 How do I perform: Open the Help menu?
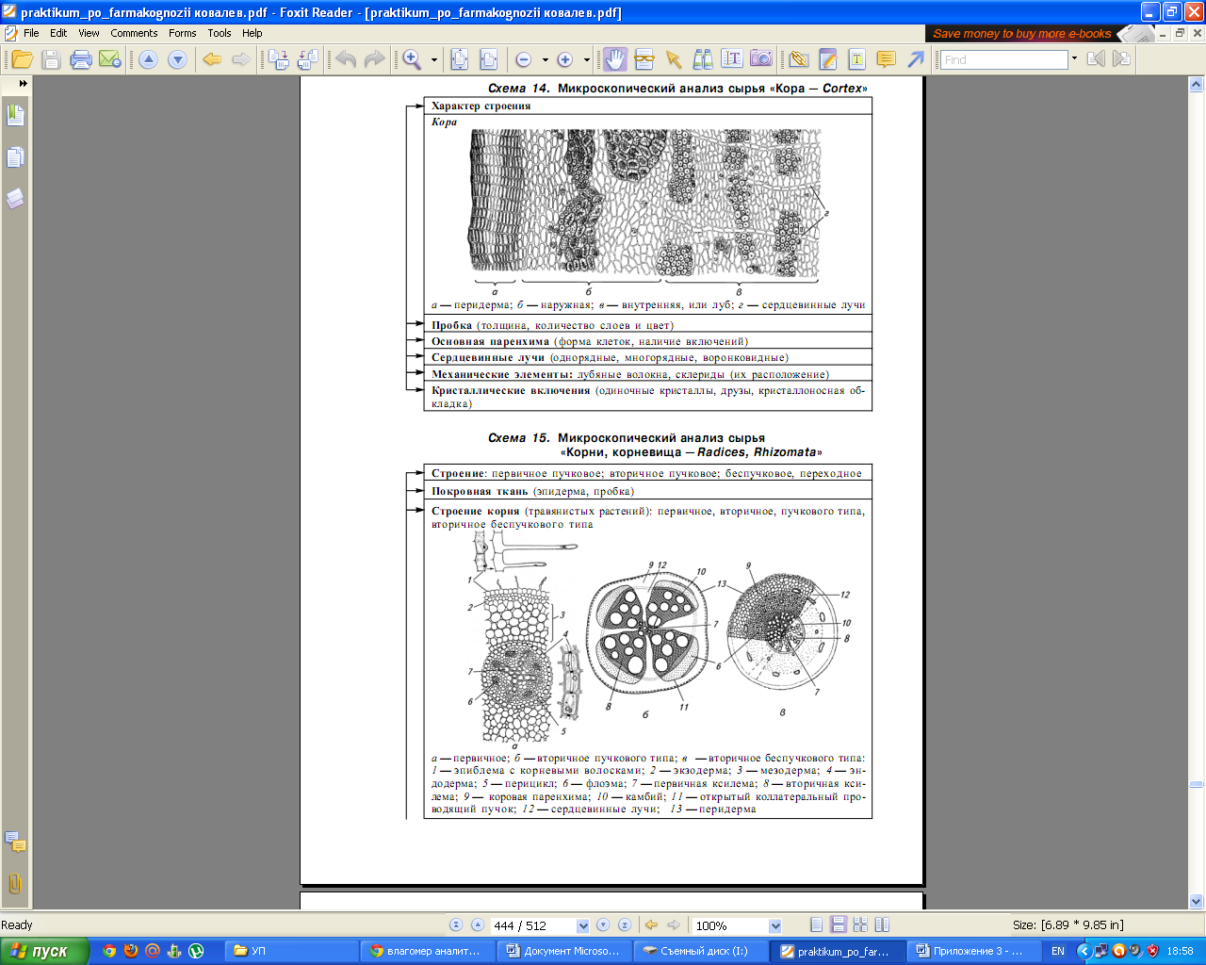point(253,33)
